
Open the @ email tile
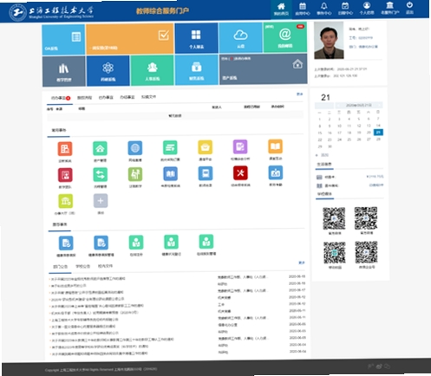coord(285,38)
